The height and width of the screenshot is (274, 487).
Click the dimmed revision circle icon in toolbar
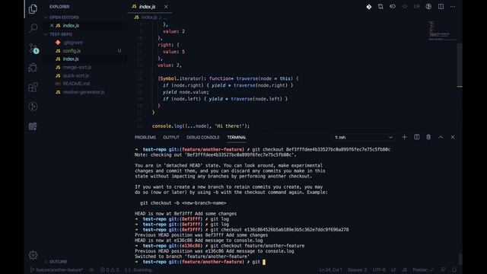[404, 7]
